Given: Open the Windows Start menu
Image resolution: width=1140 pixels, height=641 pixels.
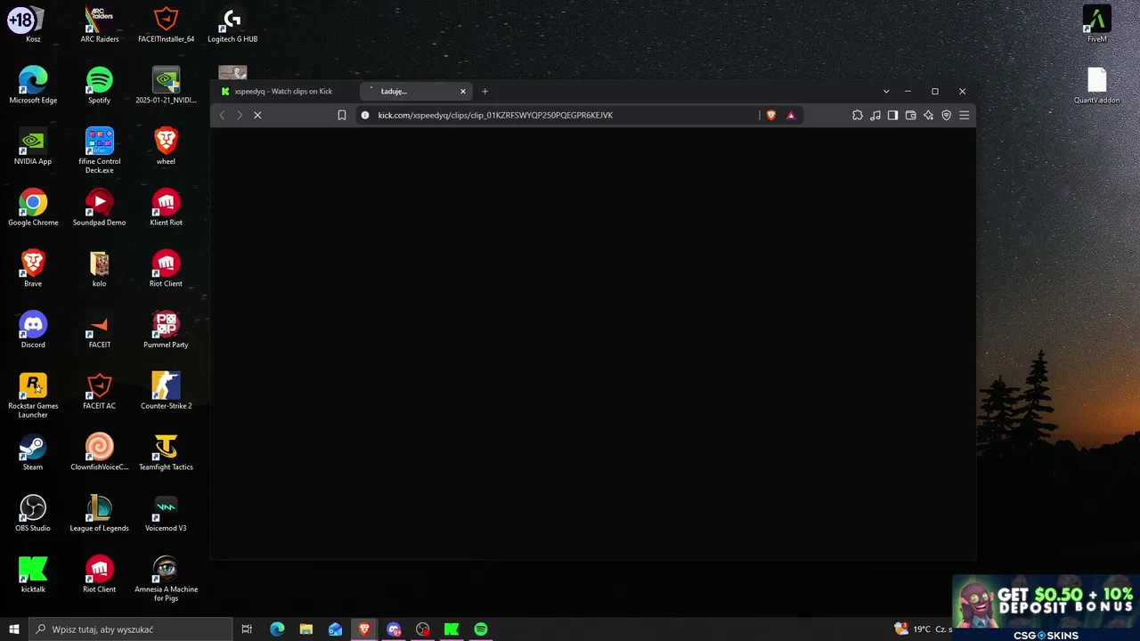Looking at the screenshot, I should coord(13,629).
